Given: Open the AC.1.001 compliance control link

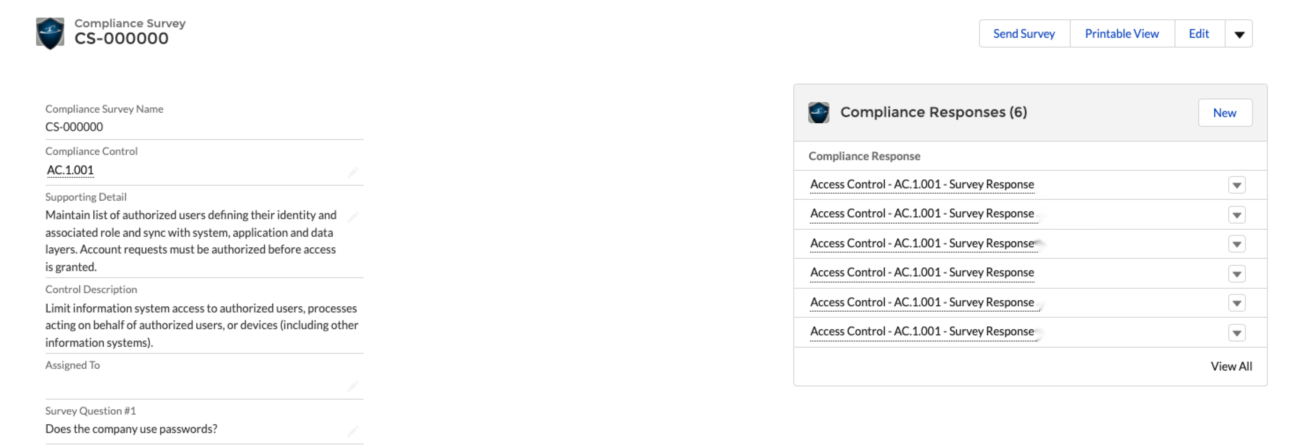Looking at the screenshot, I should tap(70, 170).
